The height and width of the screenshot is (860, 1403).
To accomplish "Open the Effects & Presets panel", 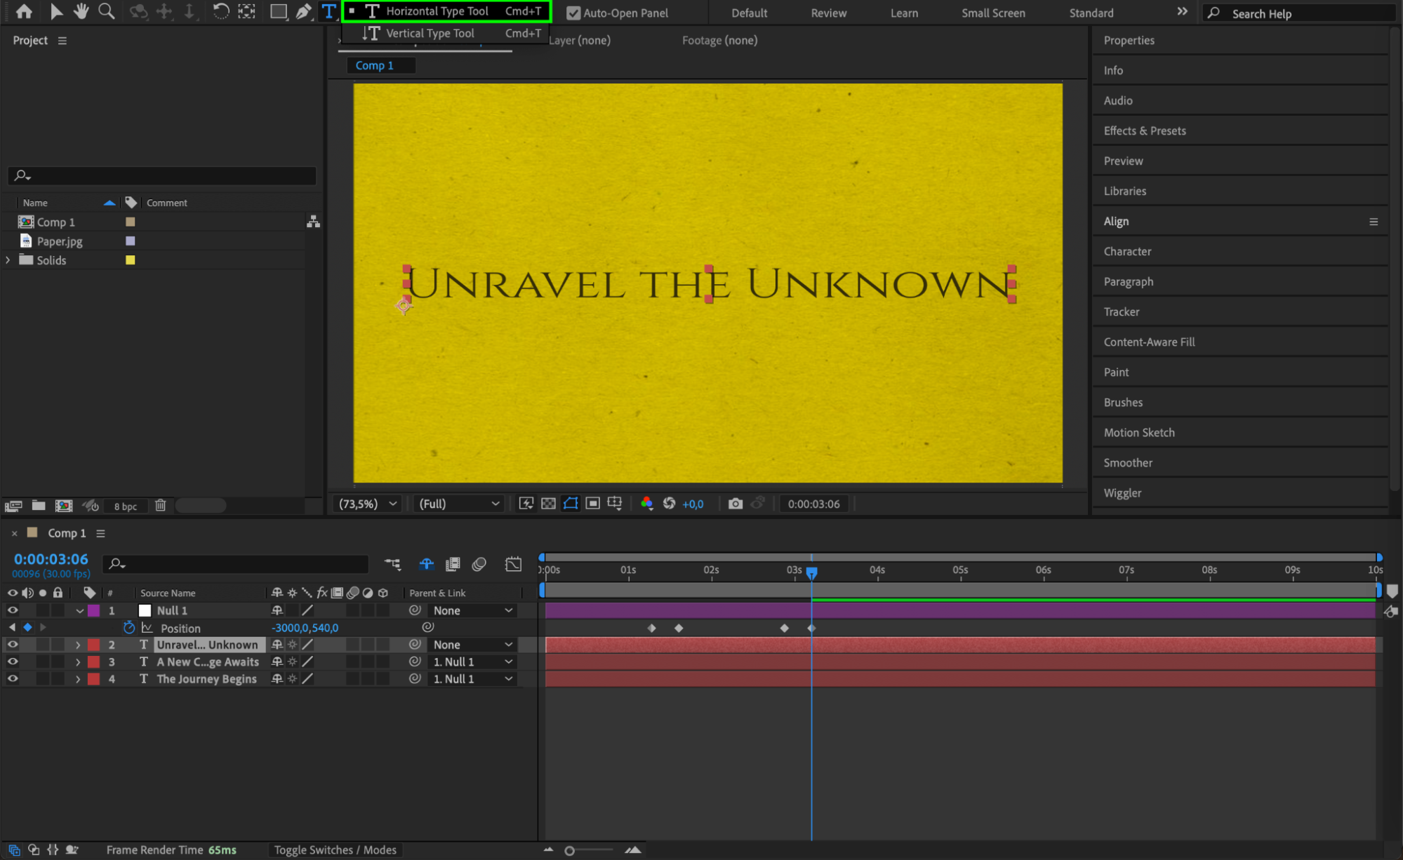I will [x=1144, y=130].
